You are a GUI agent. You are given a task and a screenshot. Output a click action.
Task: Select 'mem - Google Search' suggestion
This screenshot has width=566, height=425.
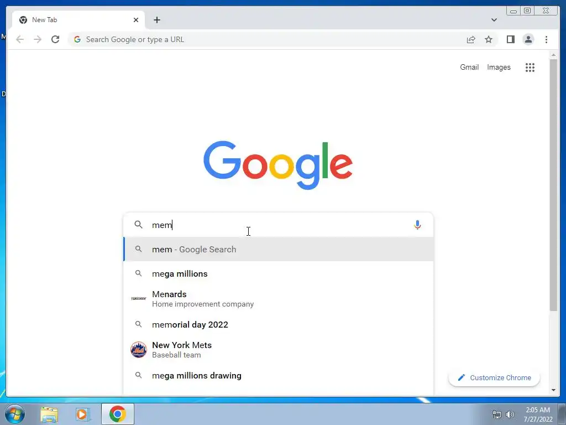pyautogui.click(x=279, y=250)
